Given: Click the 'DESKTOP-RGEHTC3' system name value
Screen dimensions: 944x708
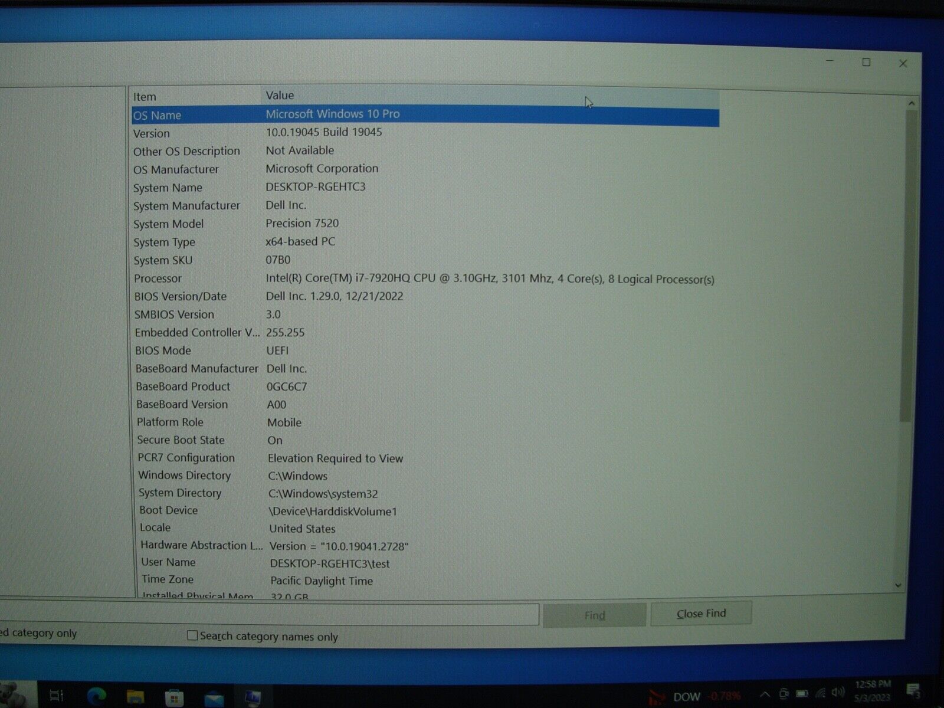Looking at the screenshot, I should tap(316, 187).
